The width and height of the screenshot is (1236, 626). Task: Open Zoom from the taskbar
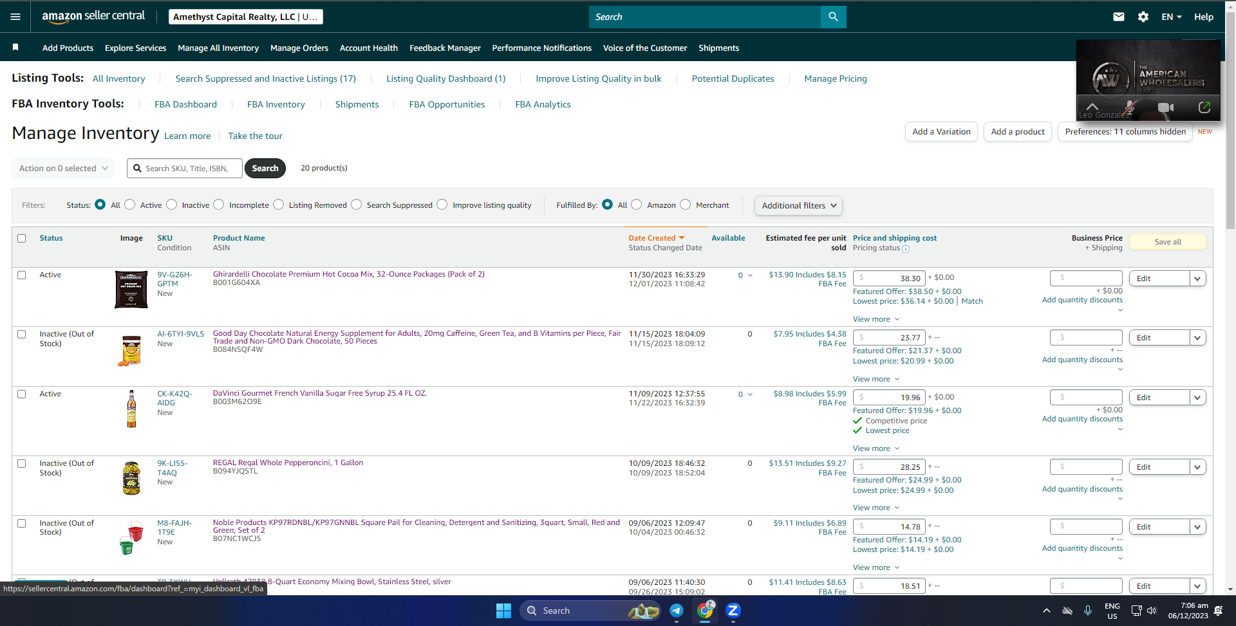[x=733, y=611]
